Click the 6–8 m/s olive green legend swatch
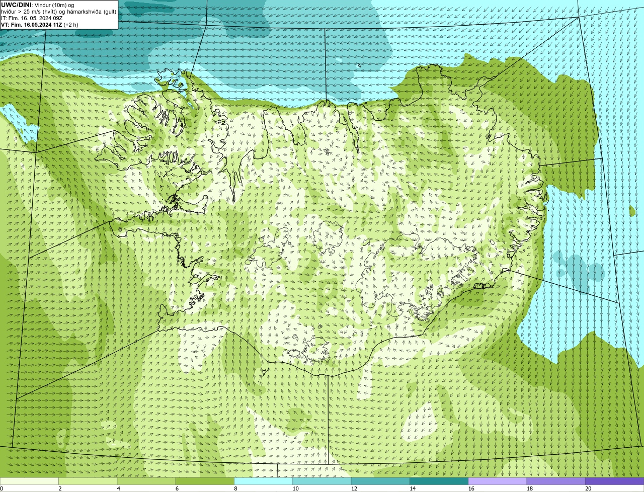Image resolution: width=644 pixels, height=492 pixels. [x=205, y=481]
